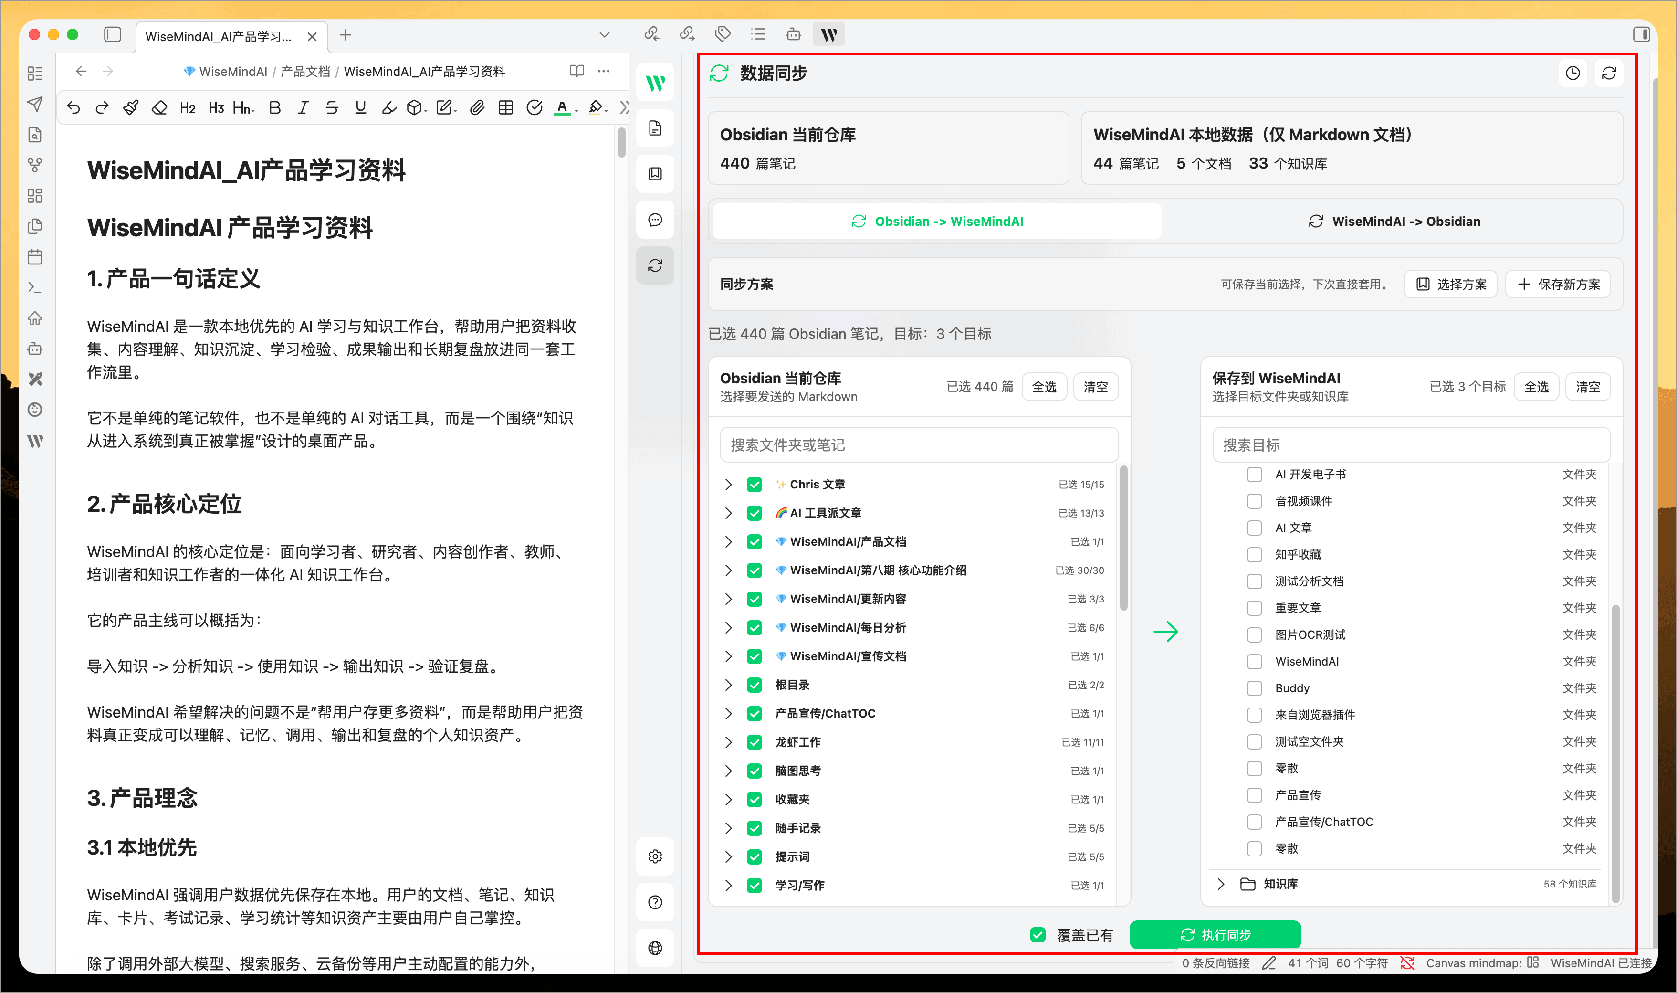Check the Buddy target folder
Screen dimensions: 1677x993
[x=1254, y=688]
